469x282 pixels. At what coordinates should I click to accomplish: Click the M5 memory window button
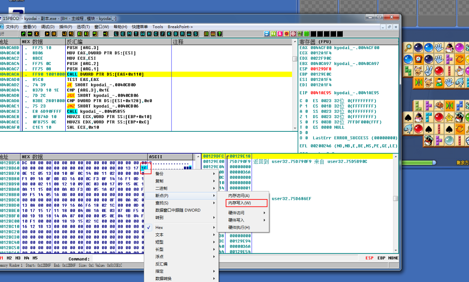35,258
